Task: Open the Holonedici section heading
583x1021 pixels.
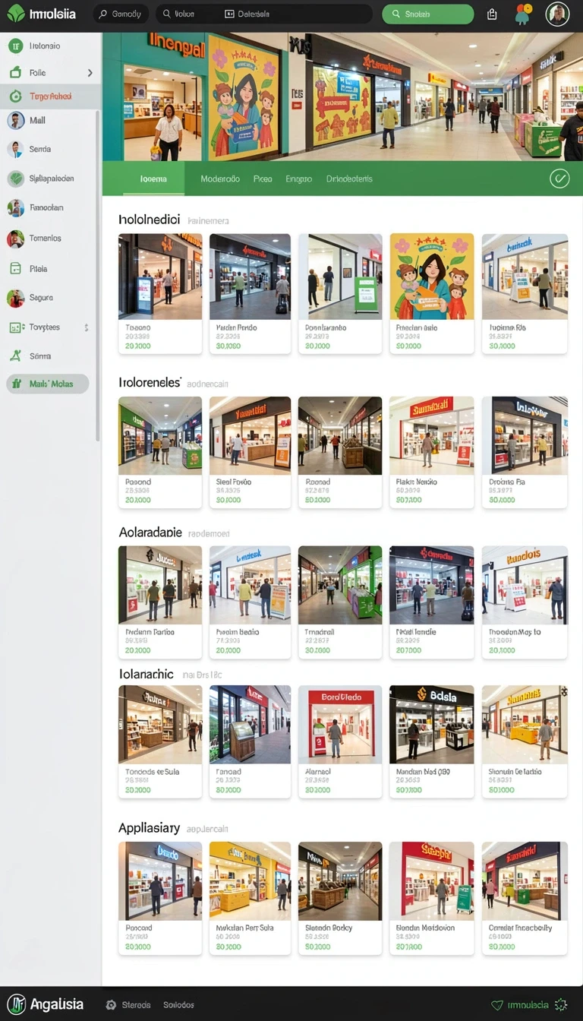Action: coord(149,220)
